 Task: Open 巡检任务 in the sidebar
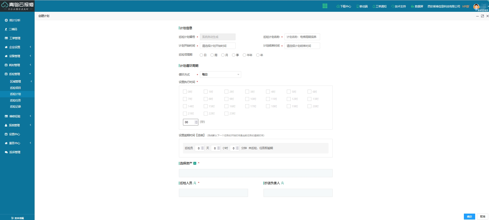click(x=15, y=100)
